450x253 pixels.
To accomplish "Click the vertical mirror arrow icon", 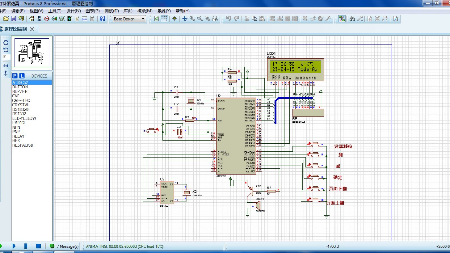I will [6, 73].
